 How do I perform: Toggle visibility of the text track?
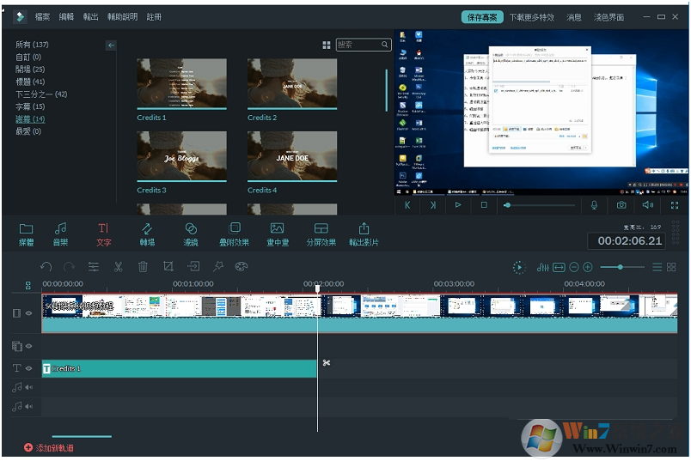28,368
